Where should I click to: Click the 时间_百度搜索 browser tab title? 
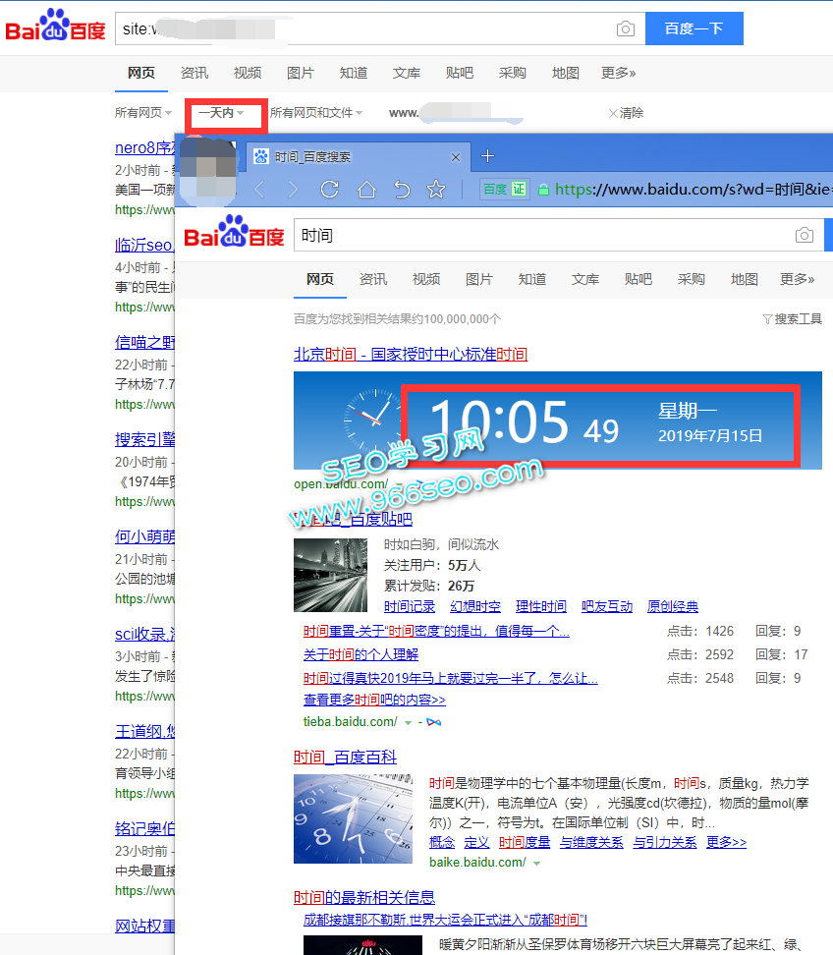[312, 157]
